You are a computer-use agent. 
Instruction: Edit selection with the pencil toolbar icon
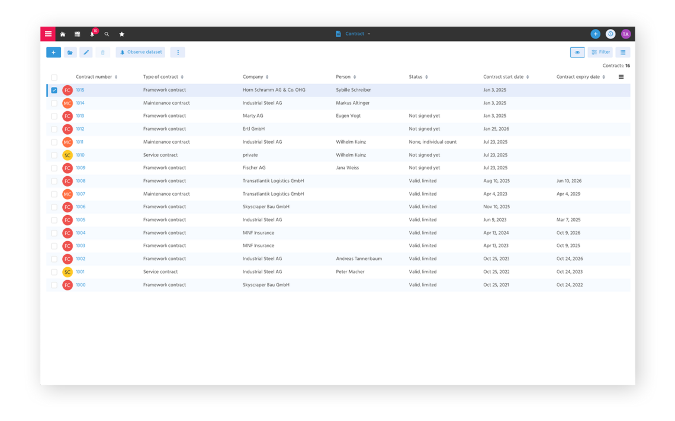click(86, 52)
